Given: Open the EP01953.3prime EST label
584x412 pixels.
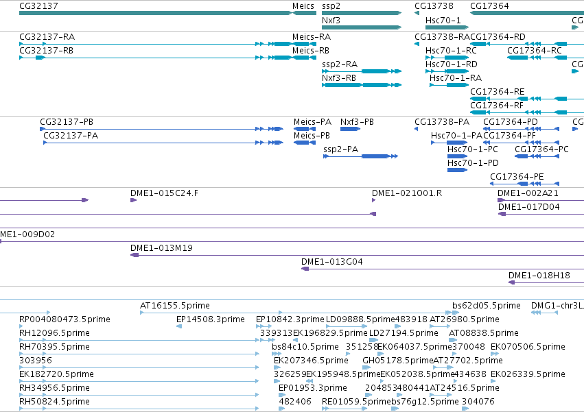Looking at the screenshot, I should 313,388.
